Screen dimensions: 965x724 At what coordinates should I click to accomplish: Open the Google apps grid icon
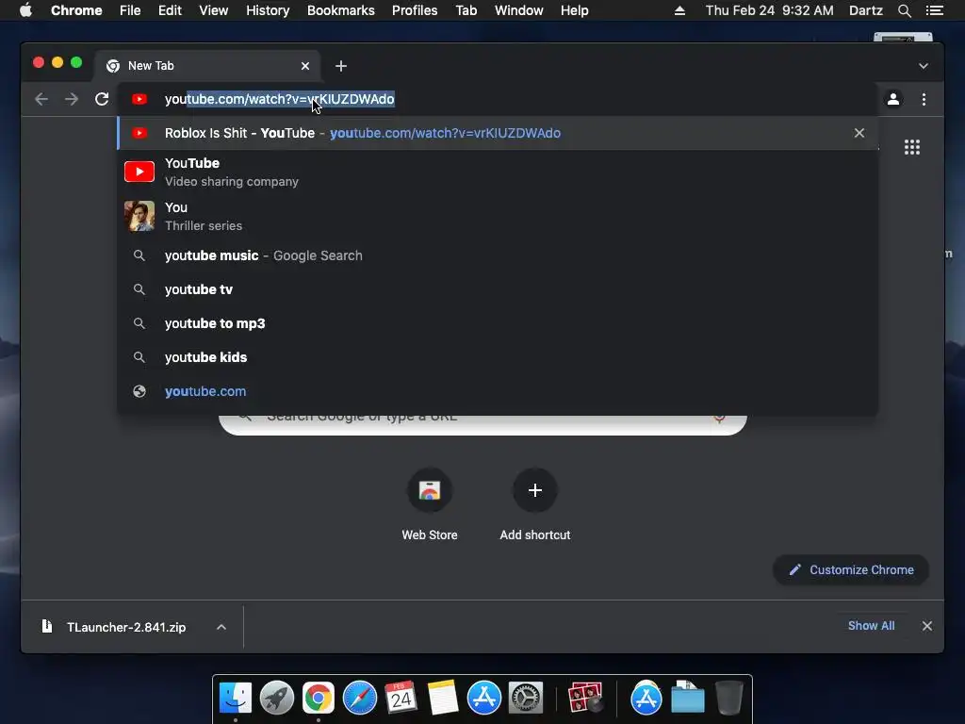coord(911,147)
